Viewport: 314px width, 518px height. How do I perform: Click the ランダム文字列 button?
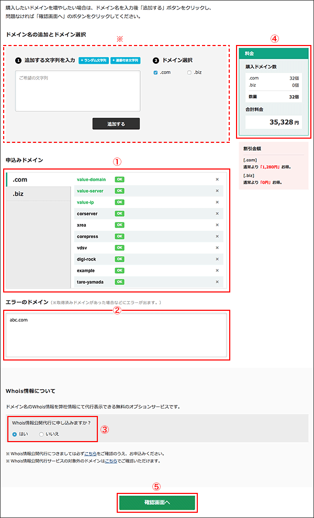93,61
